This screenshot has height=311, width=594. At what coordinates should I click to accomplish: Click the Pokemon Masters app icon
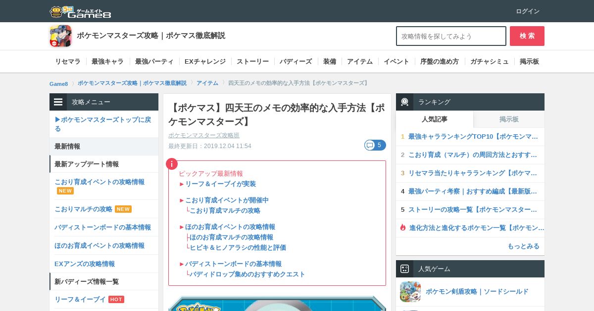click(x=60, y=36)
